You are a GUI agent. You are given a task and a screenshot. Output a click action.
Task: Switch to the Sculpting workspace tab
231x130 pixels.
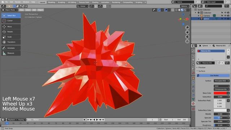click(x=61, y=2)
